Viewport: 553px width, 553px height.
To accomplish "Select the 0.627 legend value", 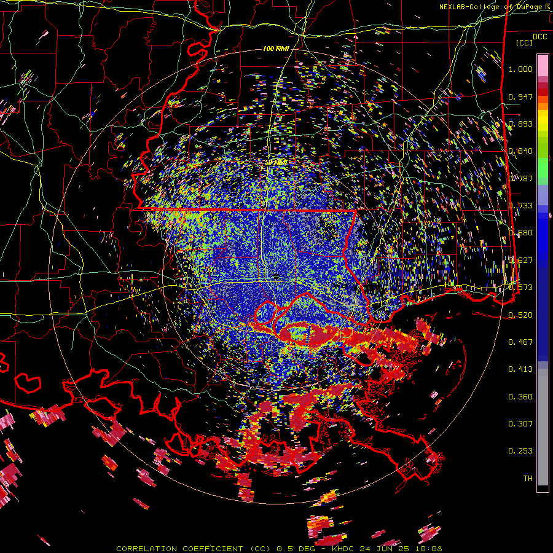I will click(520, 261).
